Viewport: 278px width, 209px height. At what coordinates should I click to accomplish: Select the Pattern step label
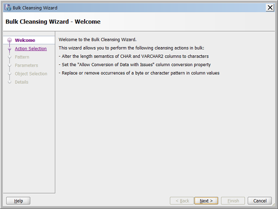pyautogui.click(x=22, y=57)
